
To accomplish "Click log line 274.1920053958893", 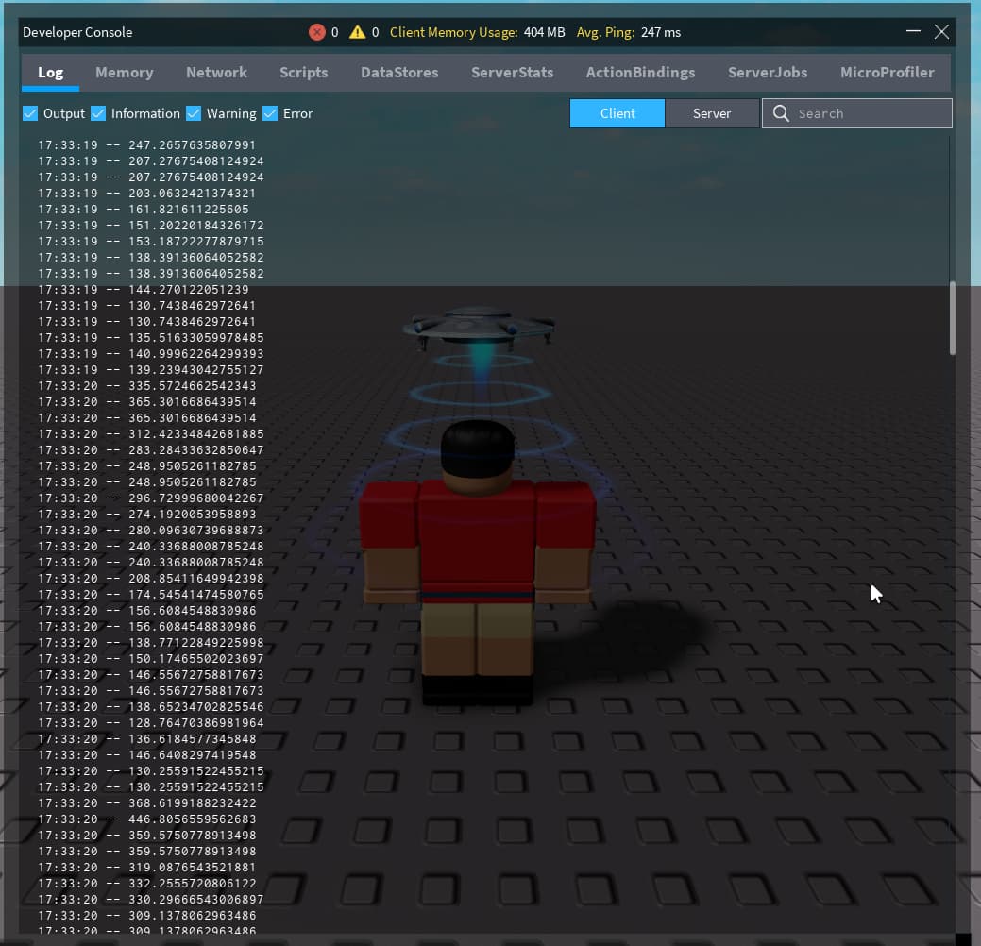I will pyautogui.click(x=147, y=515).
